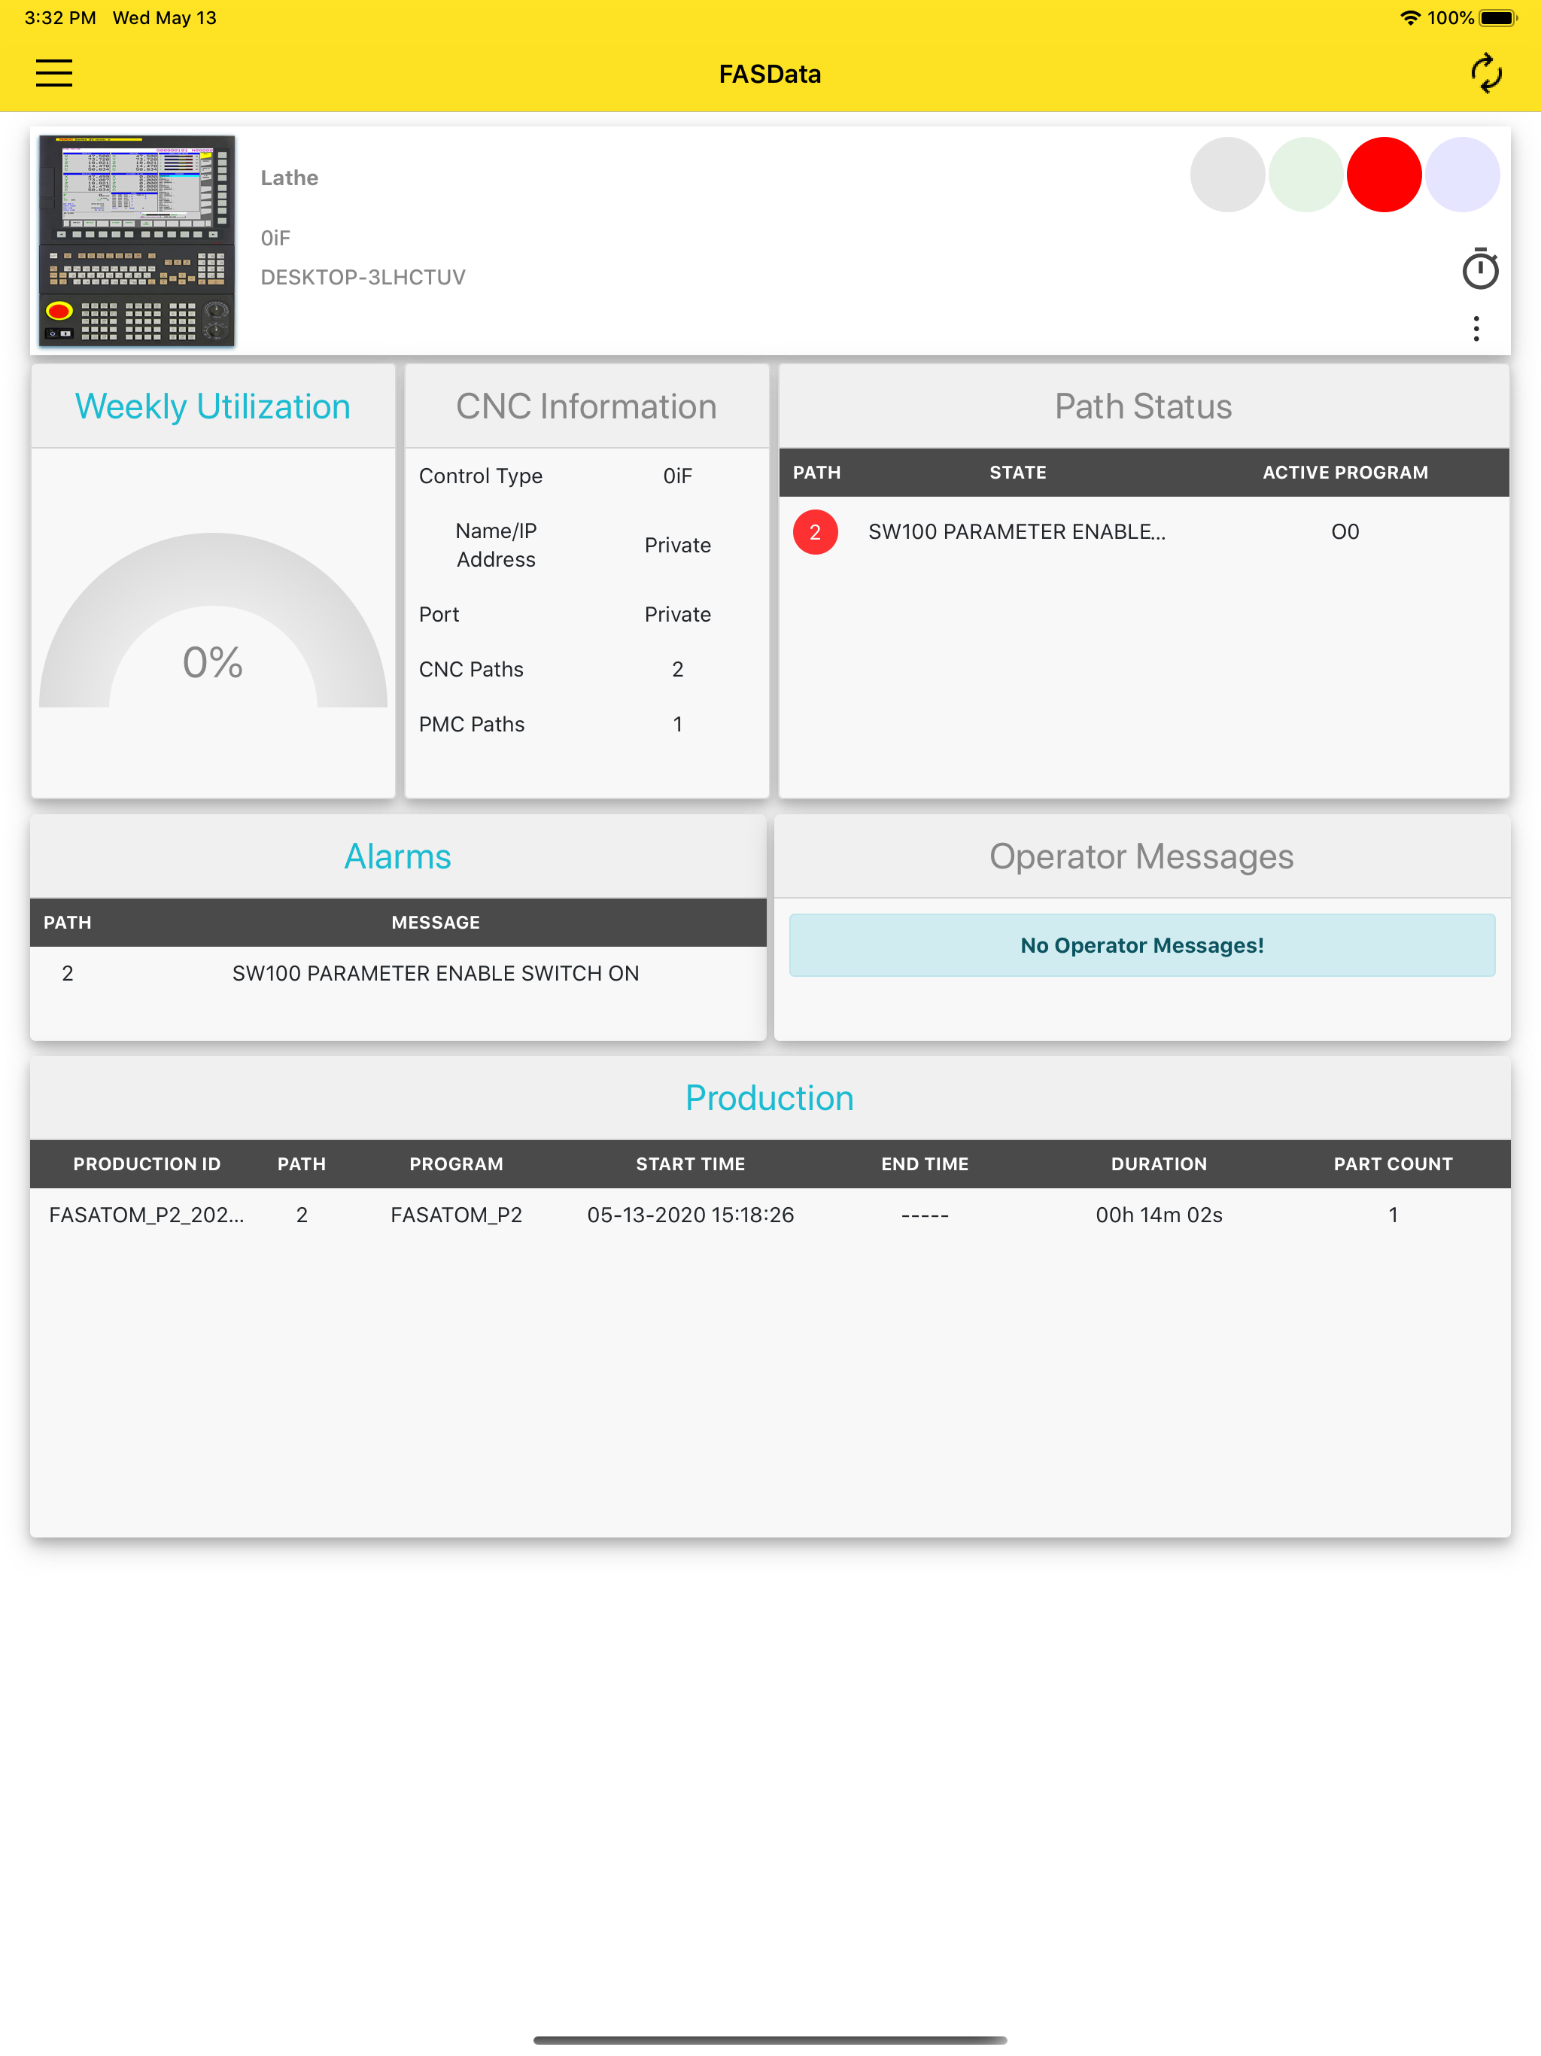
Task: Tap the Control Type label
Action: 481,476
